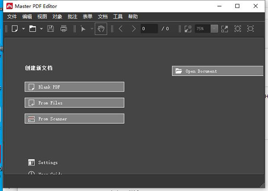Click the actual size toolbar icon
Viewport: 268px width, 191px height.
(x=251, y=28)
